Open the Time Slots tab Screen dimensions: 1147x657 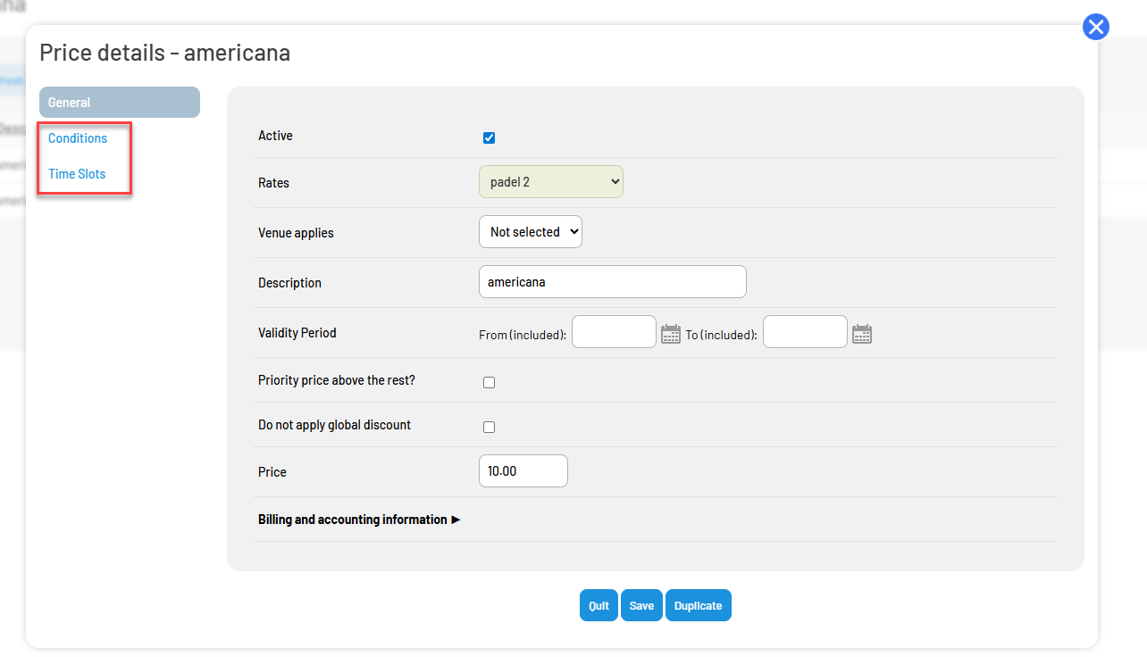(x=77, y=174)
